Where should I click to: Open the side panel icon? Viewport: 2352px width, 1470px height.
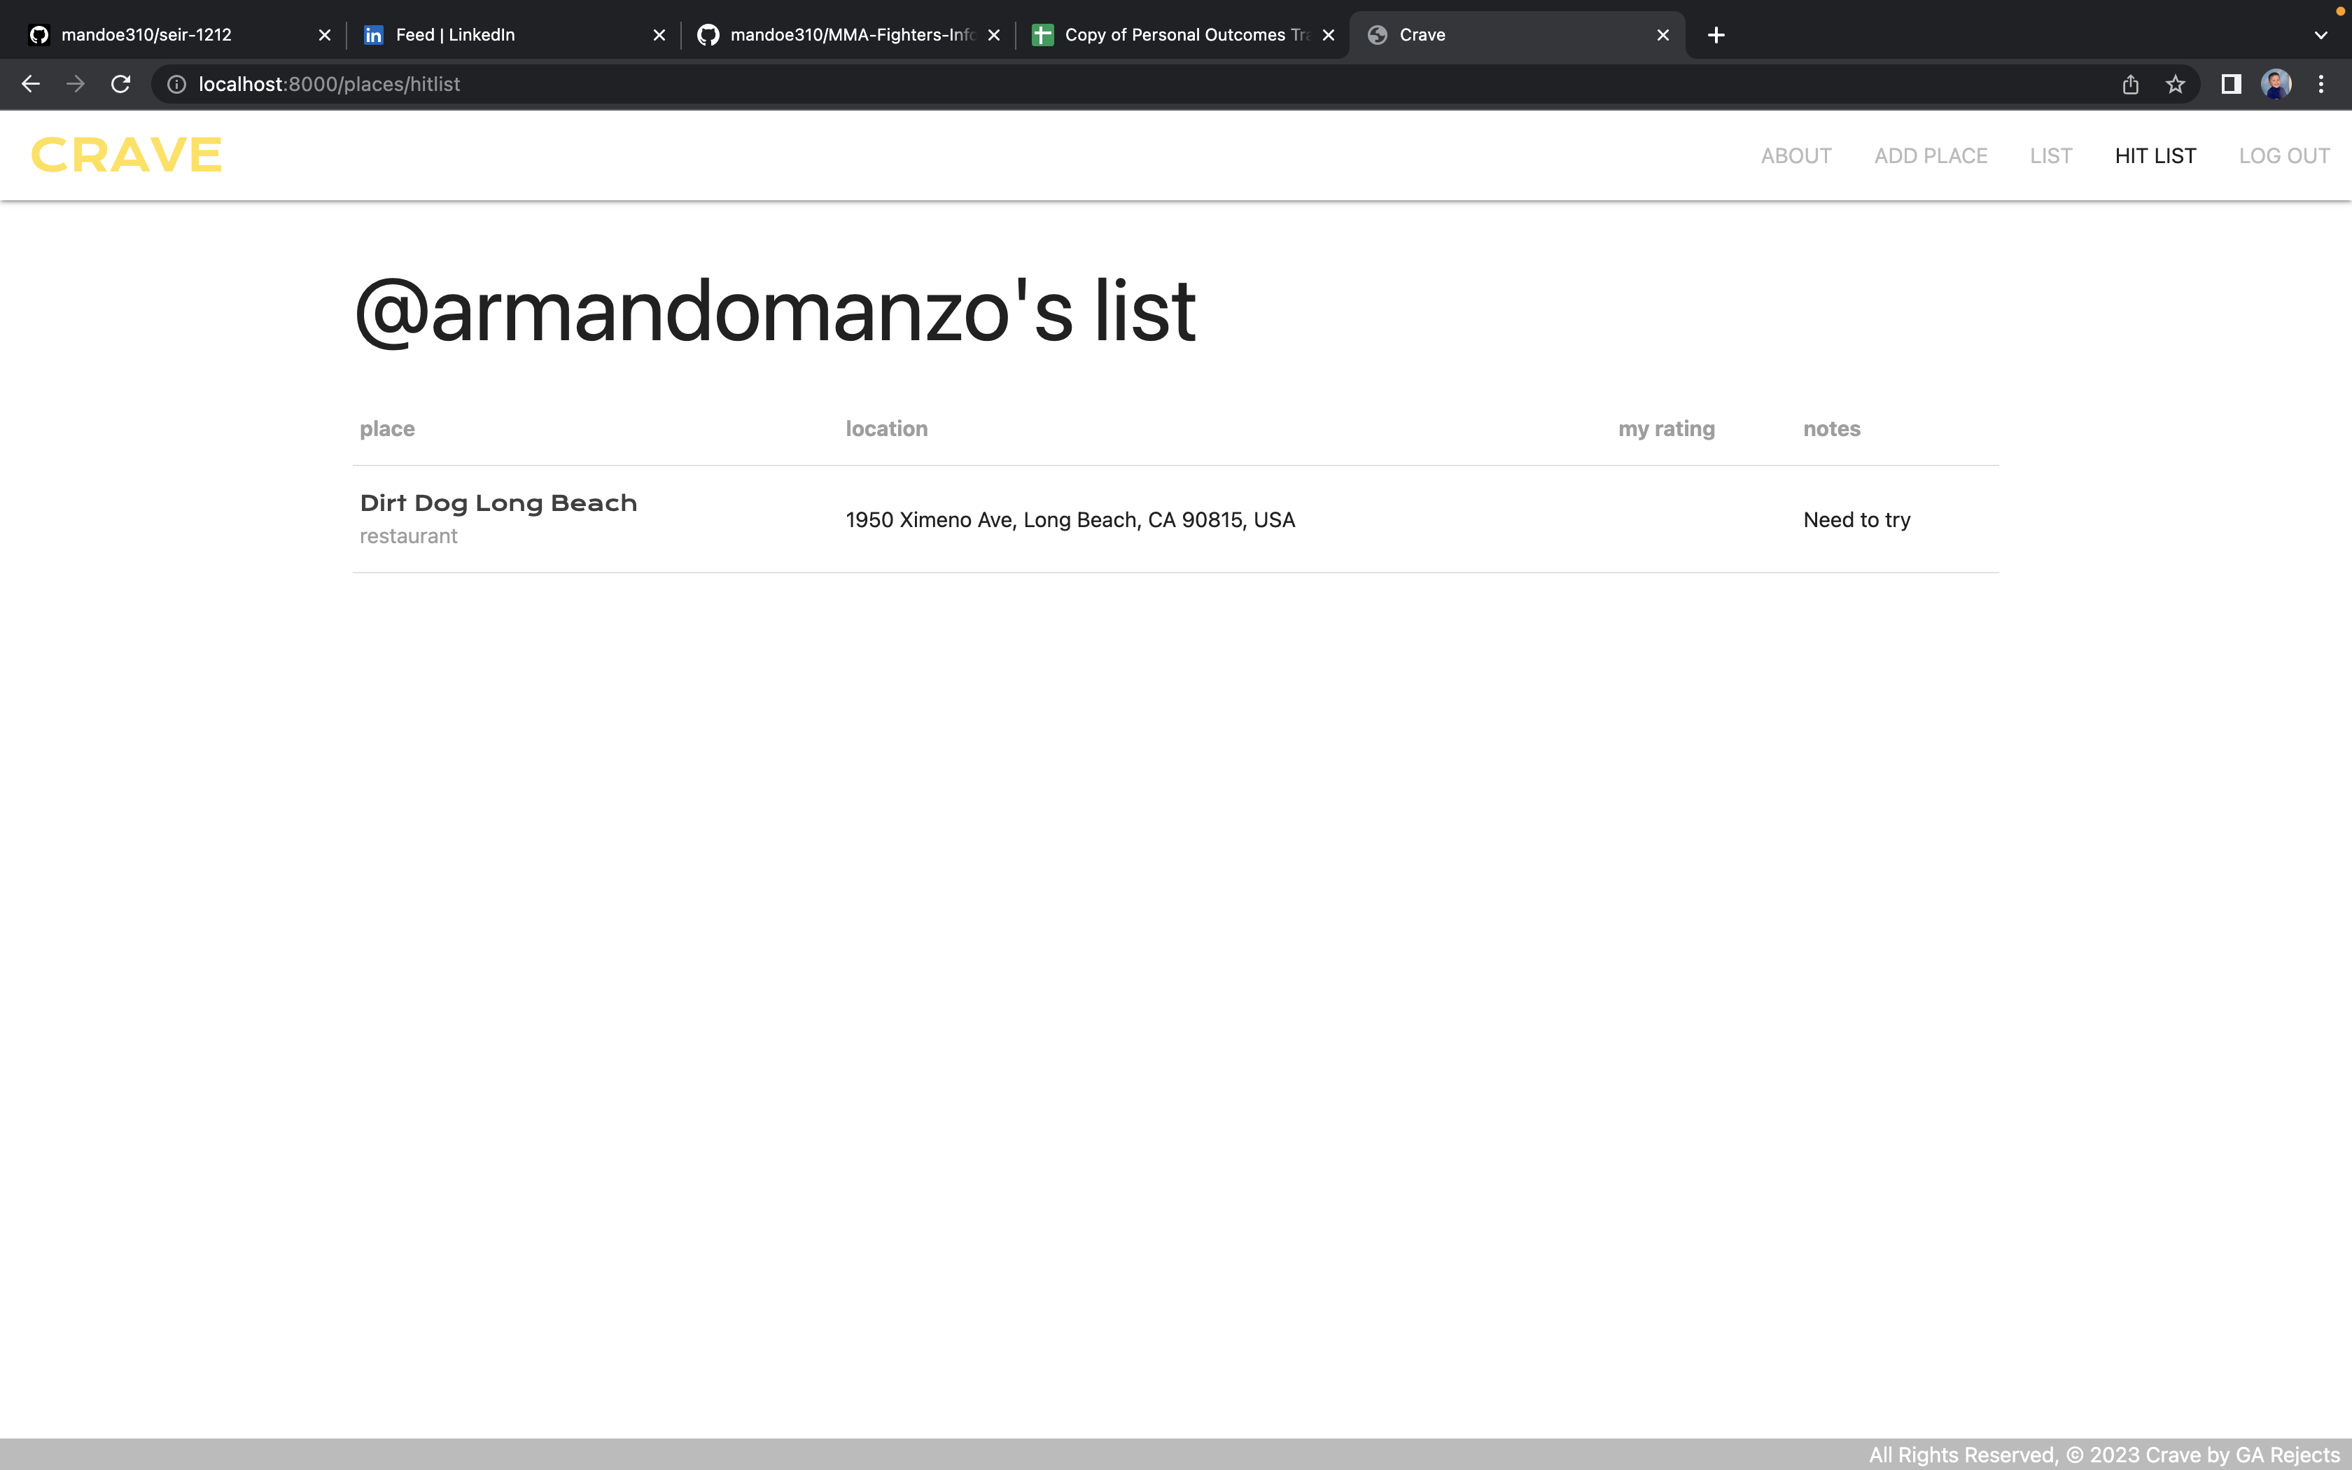click(x=2230, y=85)
